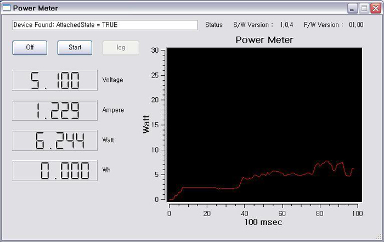Click the Status label
The image size is (384, 242).
214,25
